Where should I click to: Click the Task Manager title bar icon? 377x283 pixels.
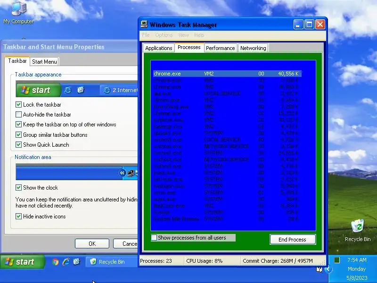click(144, 25)
